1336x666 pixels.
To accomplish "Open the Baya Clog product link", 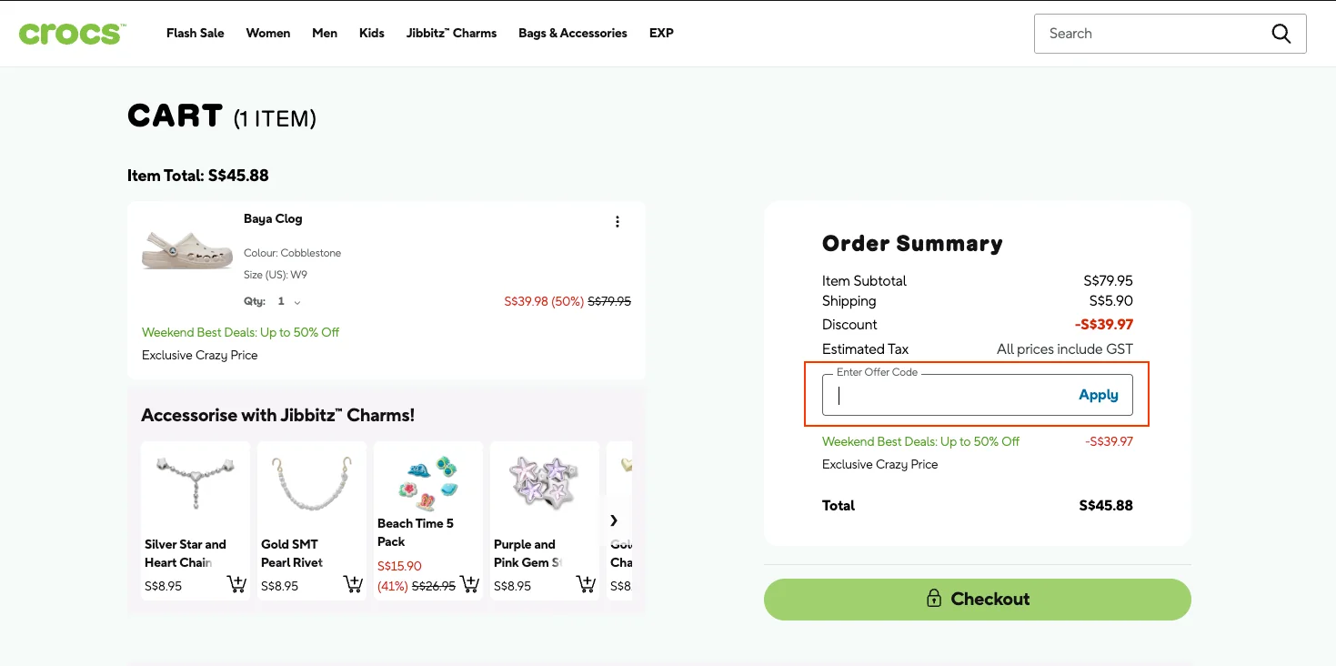I will (273, 219).
